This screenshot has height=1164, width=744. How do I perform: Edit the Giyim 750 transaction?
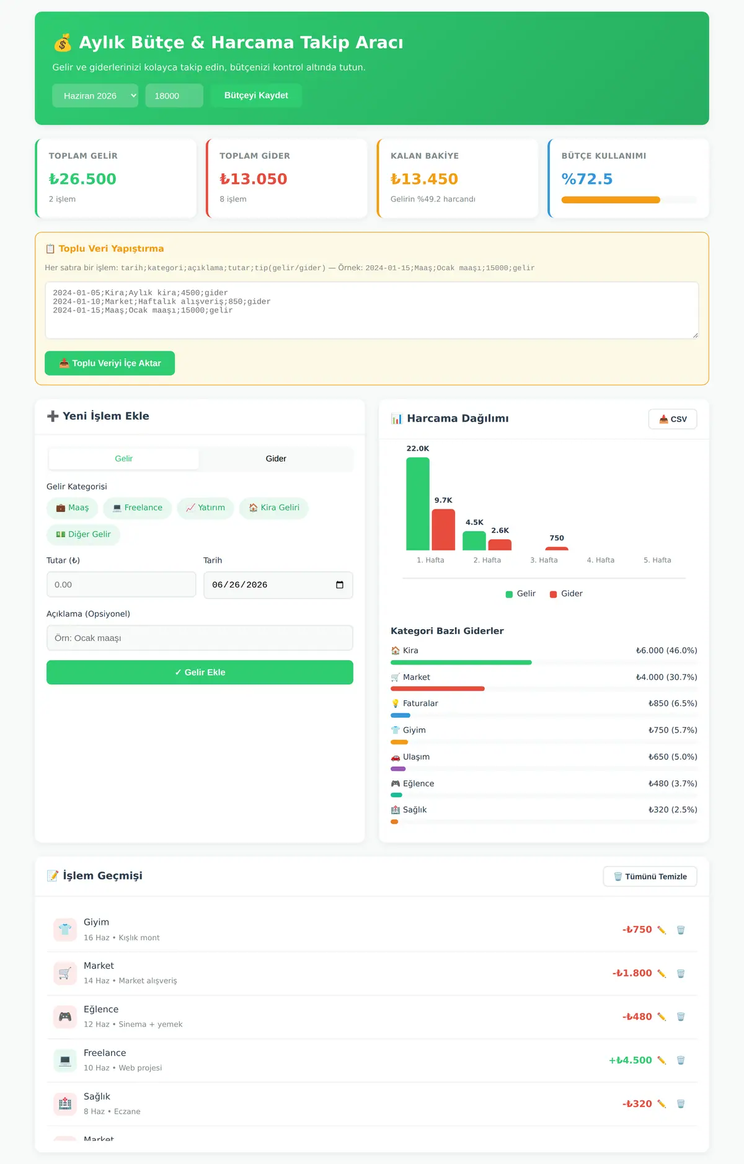click(662, 930)
